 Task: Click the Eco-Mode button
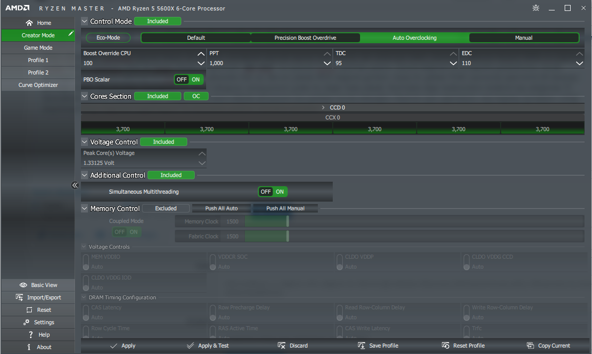[108, 38]
